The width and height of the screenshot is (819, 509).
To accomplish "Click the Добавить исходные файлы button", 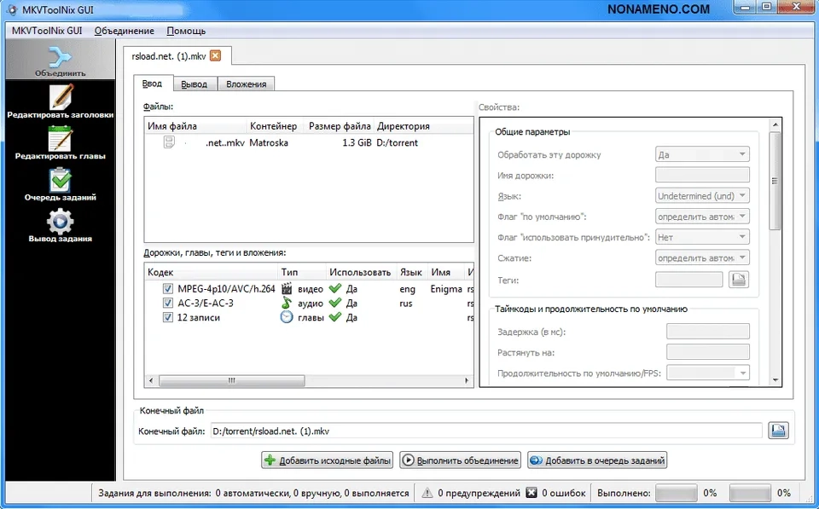I will [327, 460].
